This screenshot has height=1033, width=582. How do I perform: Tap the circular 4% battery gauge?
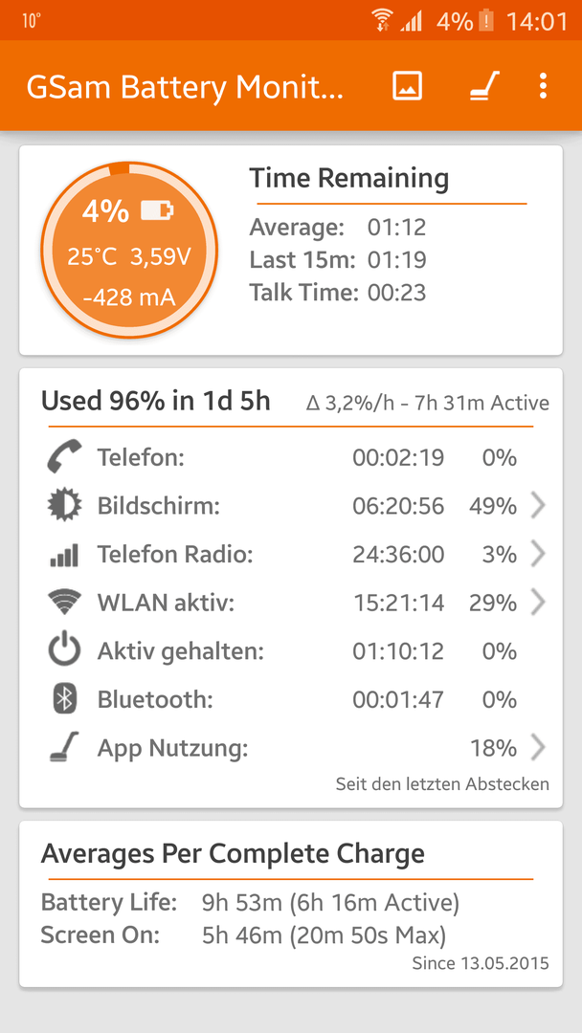coord(129,250)
